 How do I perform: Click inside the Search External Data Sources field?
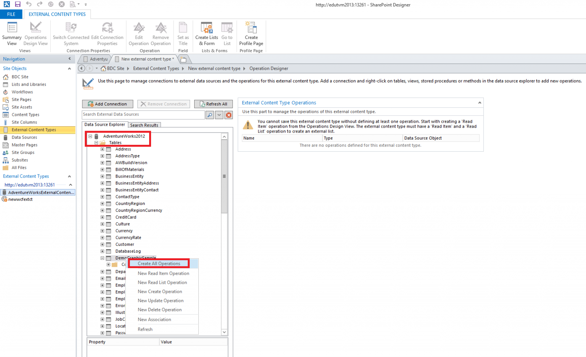click(141, 114)
